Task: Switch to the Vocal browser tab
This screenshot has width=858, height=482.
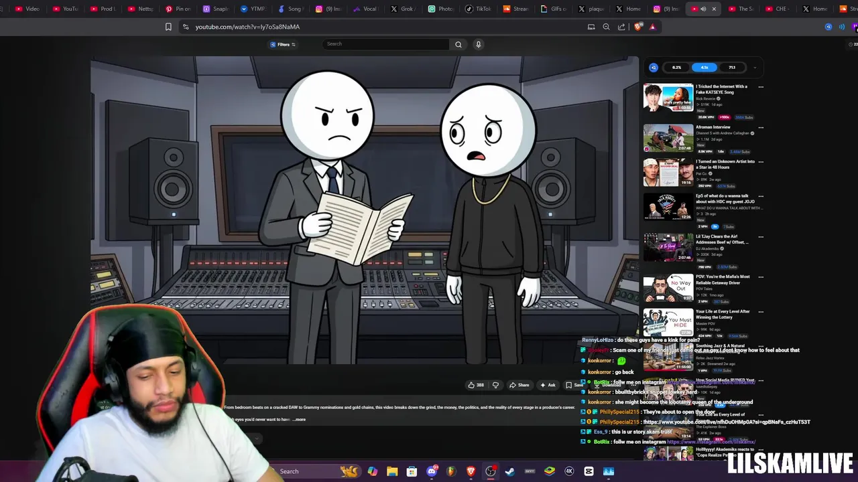Action: 365,9
